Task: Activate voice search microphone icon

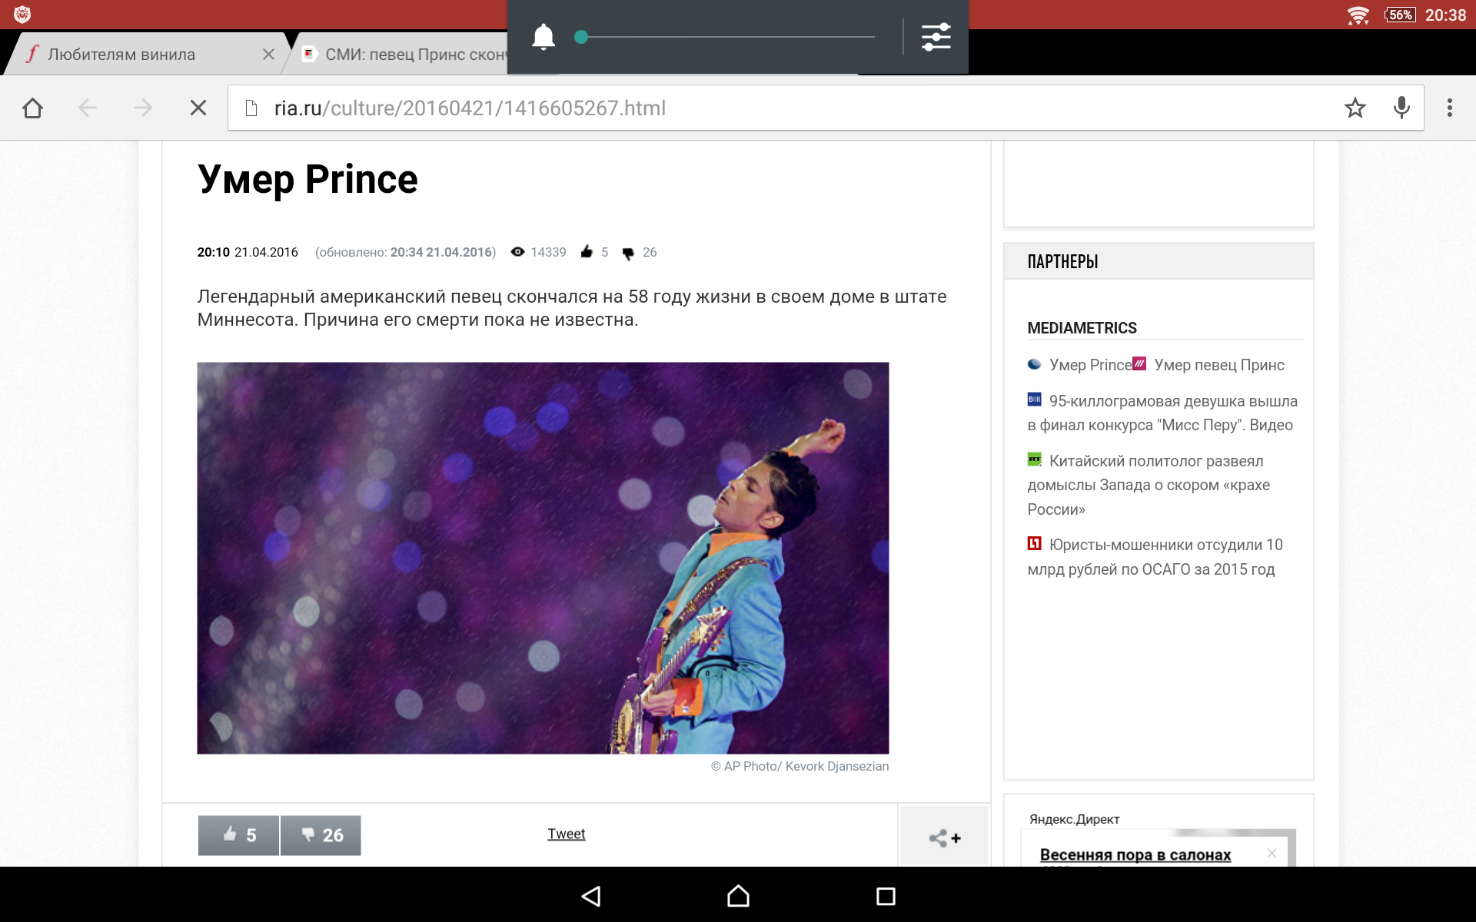Action: 1401,108
